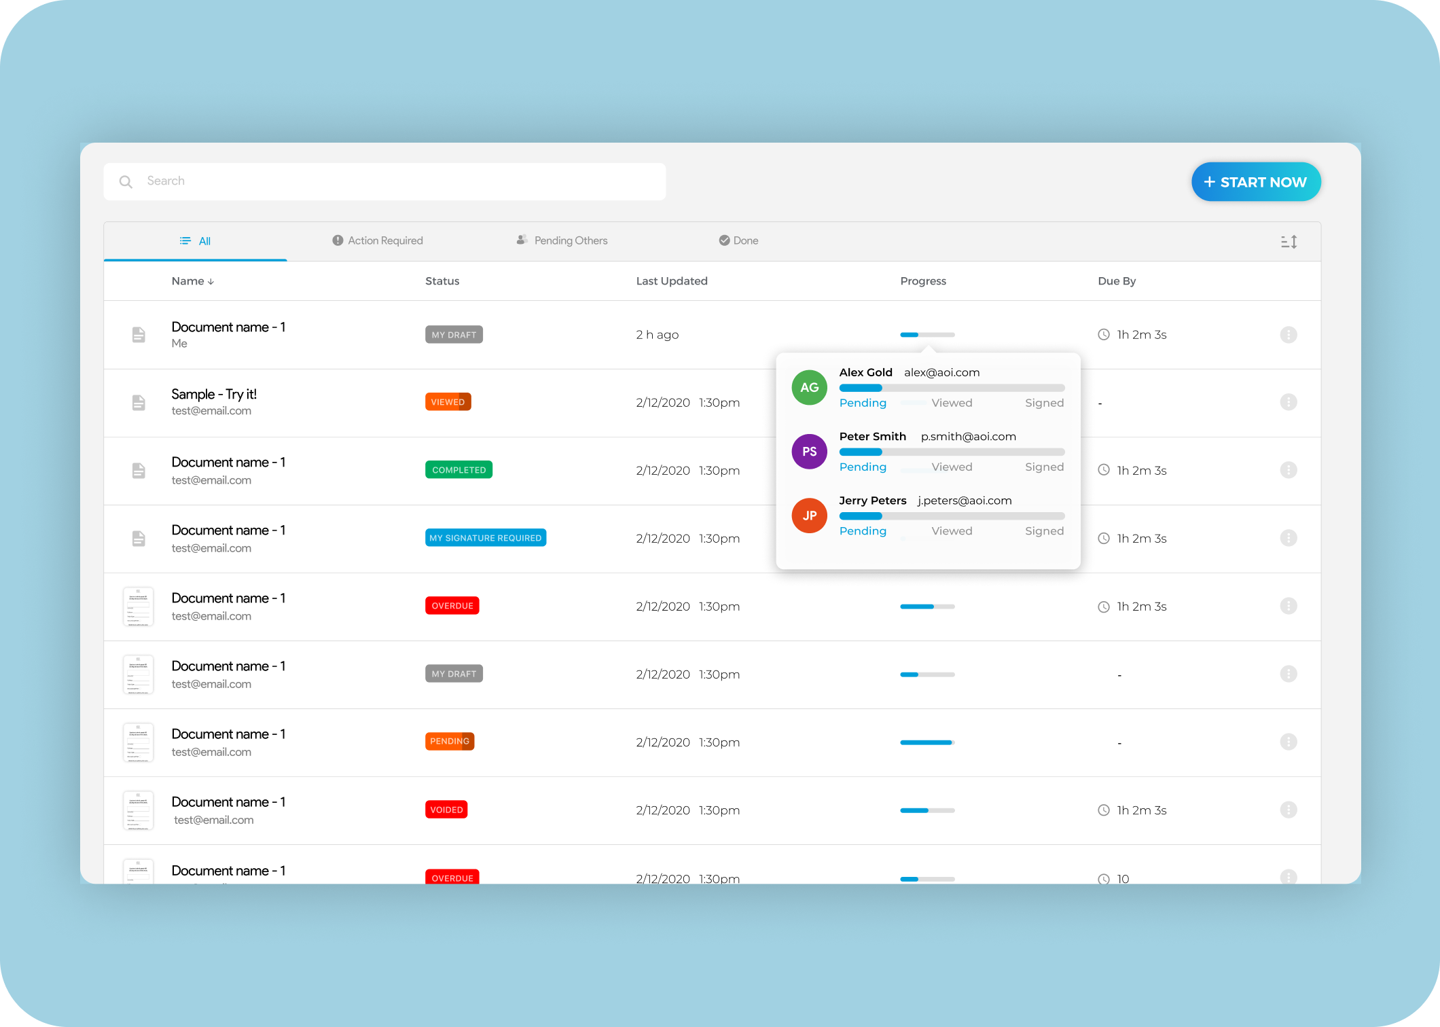Open the kebab menu for the first document row
This screenshot has width=1440, height=1027.
click(1289, 334)
